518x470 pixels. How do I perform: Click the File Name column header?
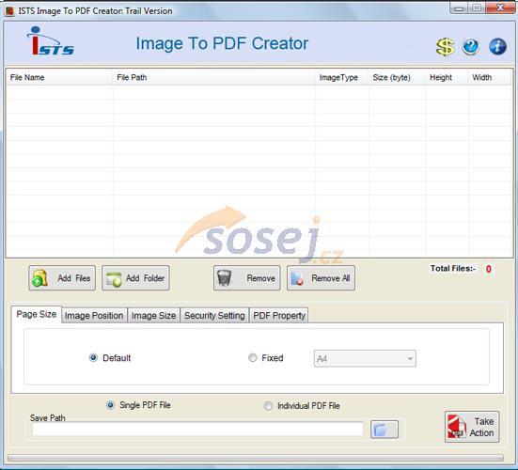pyautogui.click(x=59, y=78)
